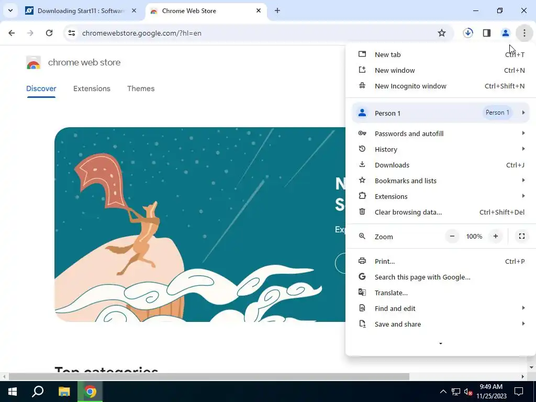Viewport: 536px width, 402px height.
Task: Select Translate from the menu
Action: [441, 293]
